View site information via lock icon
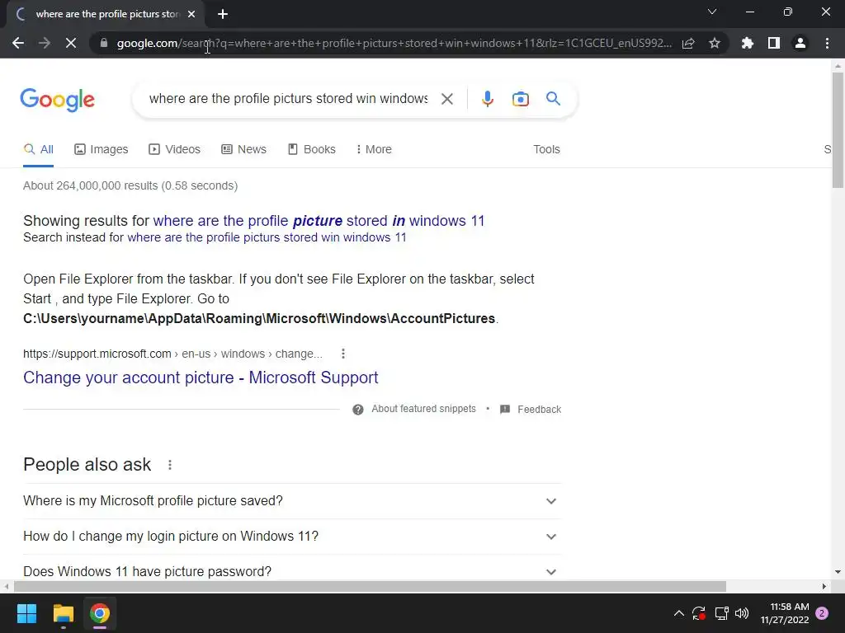 tap(104, 43)
